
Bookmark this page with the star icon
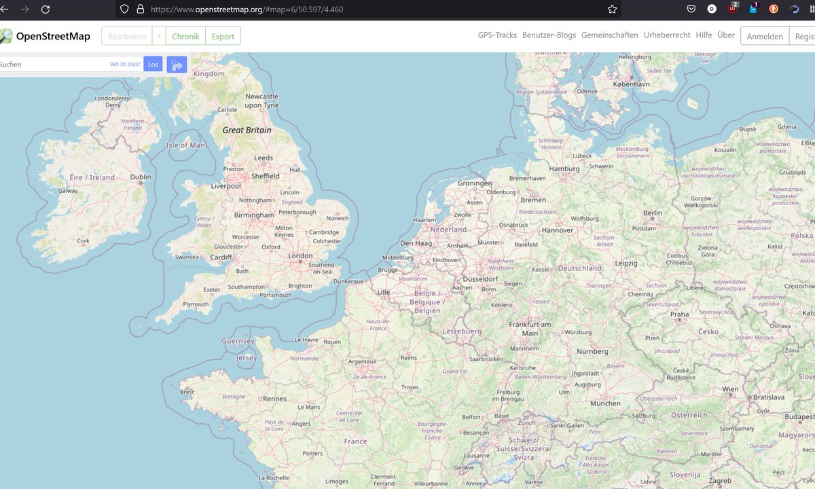[x=612, y=9]
